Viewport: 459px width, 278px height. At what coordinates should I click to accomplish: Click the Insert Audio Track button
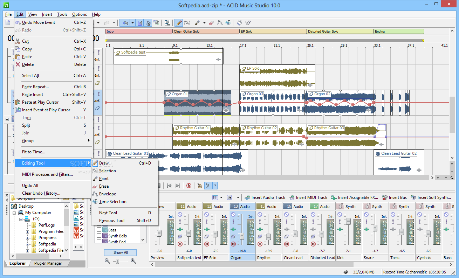click(265, 197)
